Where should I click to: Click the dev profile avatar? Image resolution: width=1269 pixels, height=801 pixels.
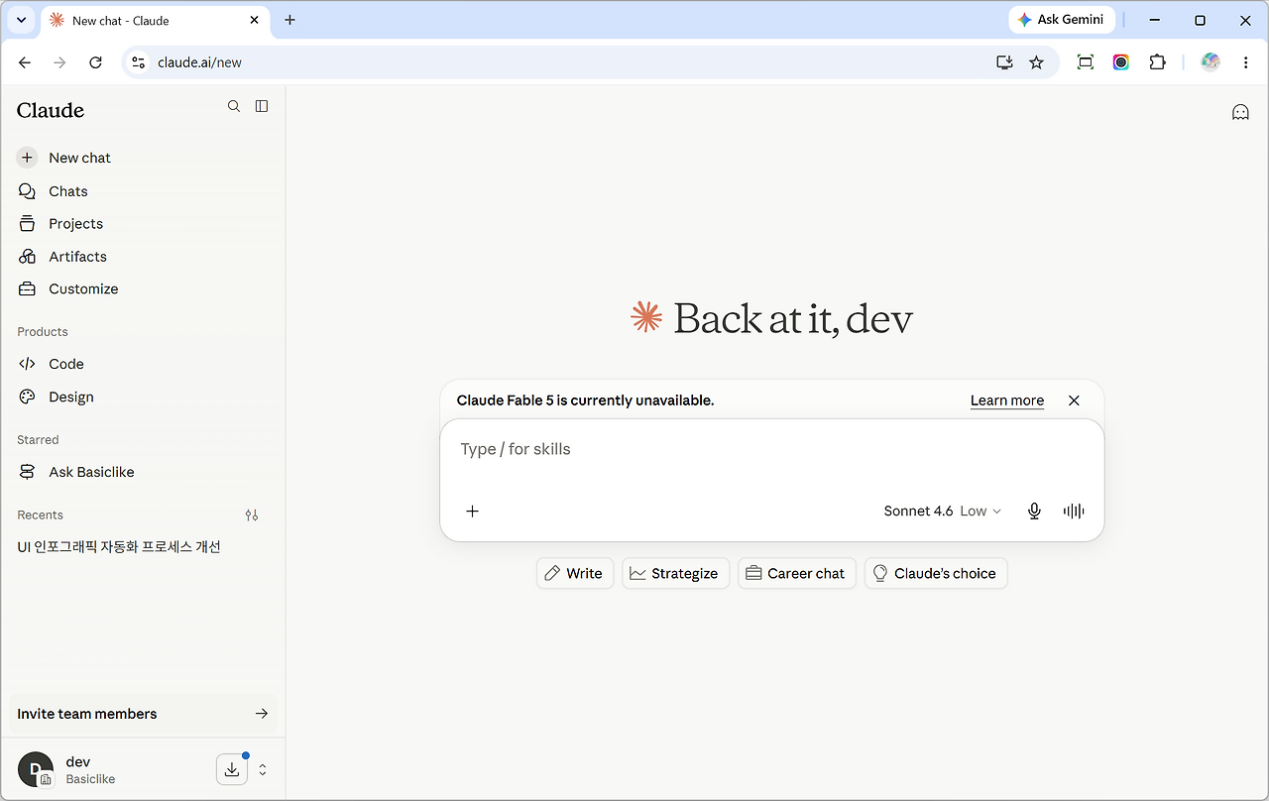coord(36,769)
